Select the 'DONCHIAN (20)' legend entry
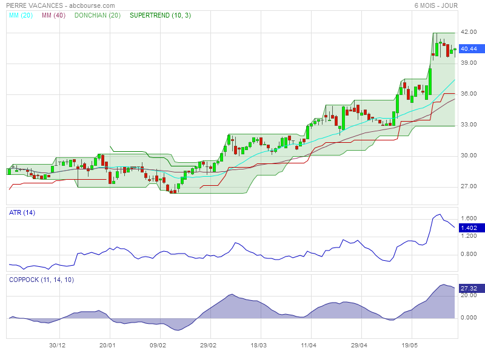This screenshot has width=485, height=351. 98,16
